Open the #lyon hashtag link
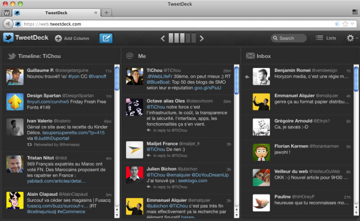The image size is (360, 221). point(74,76)
